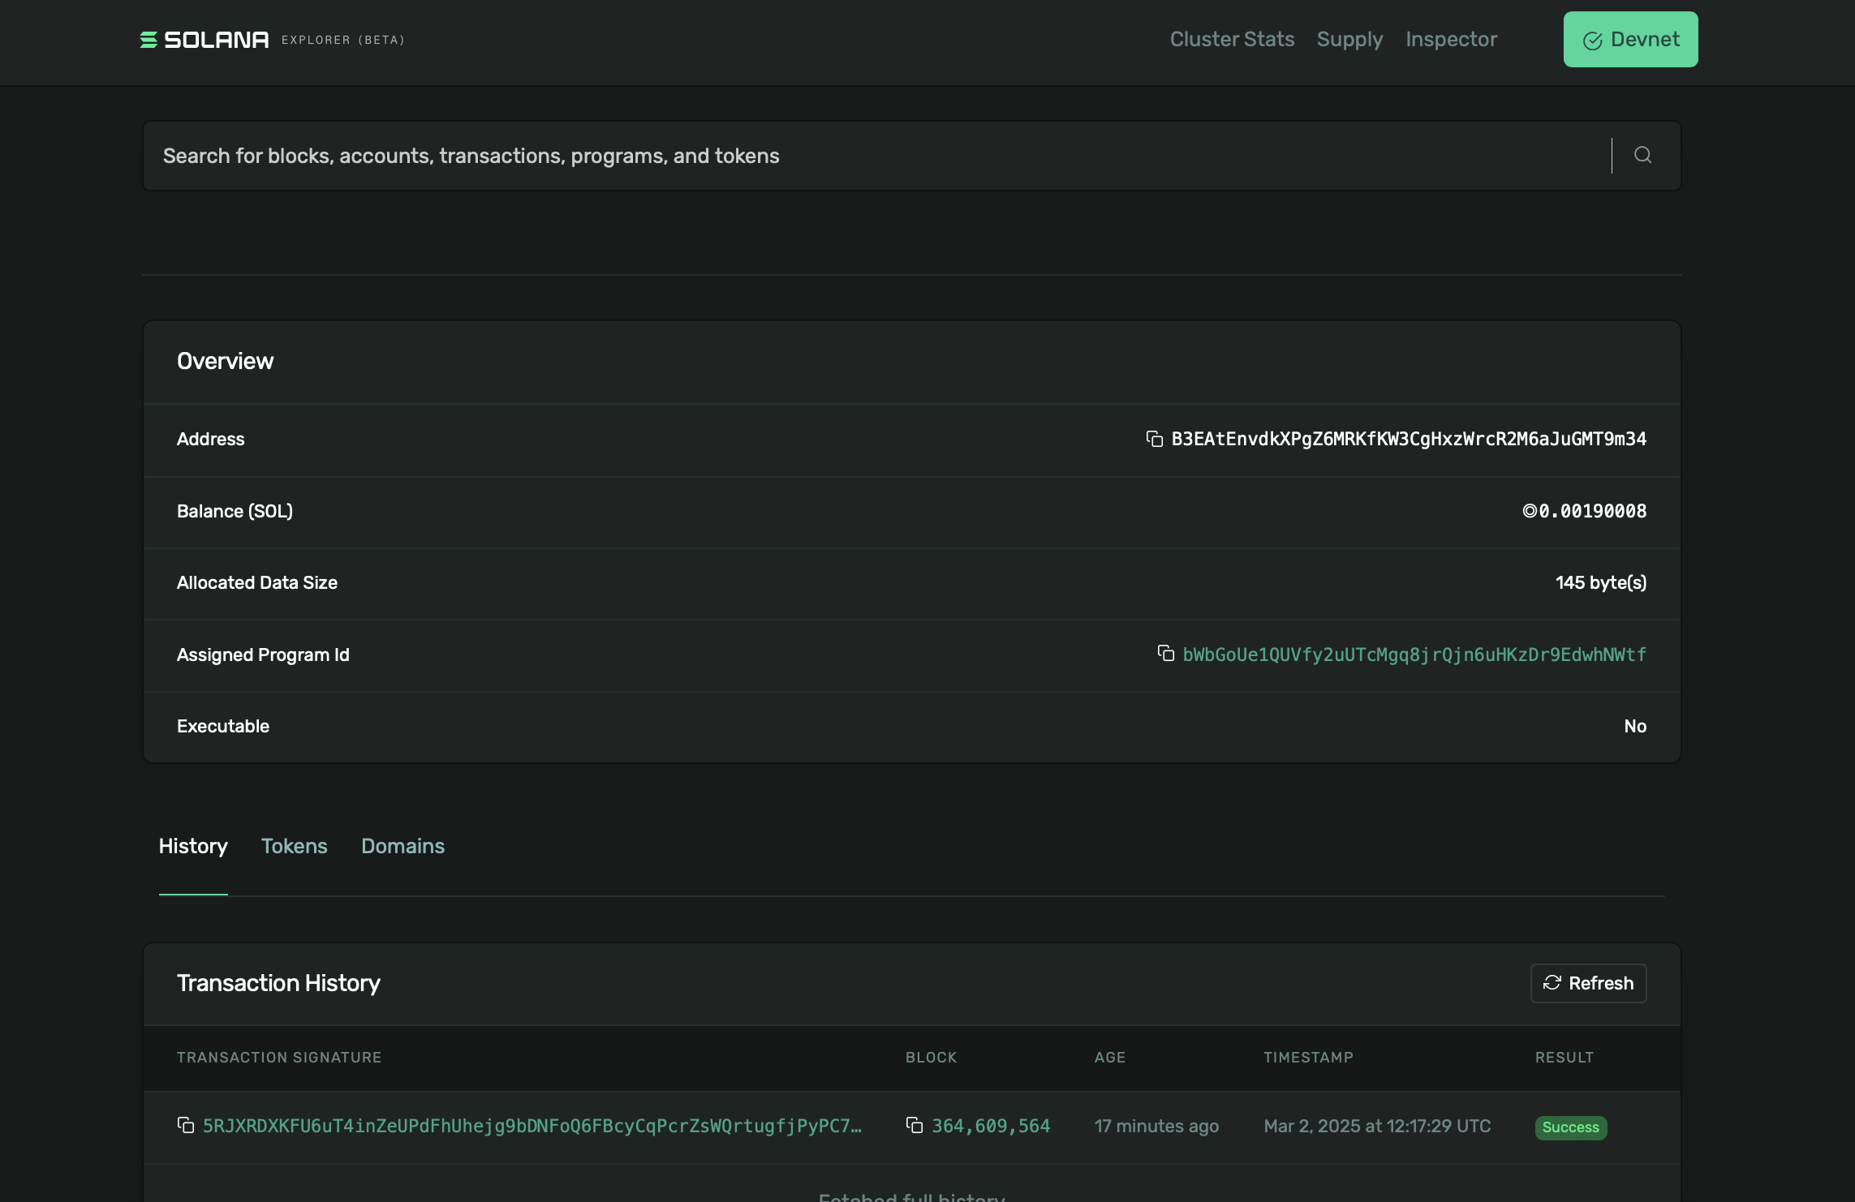Click the Success result badge

tap(1569, 1127)
